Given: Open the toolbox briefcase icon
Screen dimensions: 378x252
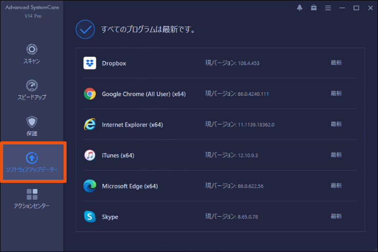Looking at the screenshot, I should click(x=313, y=8).
